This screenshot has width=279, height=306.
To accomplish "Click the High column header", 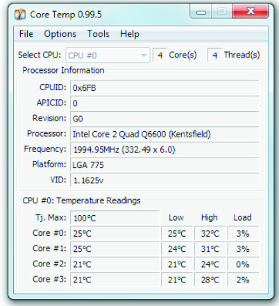I will click(x=210, y=217).
